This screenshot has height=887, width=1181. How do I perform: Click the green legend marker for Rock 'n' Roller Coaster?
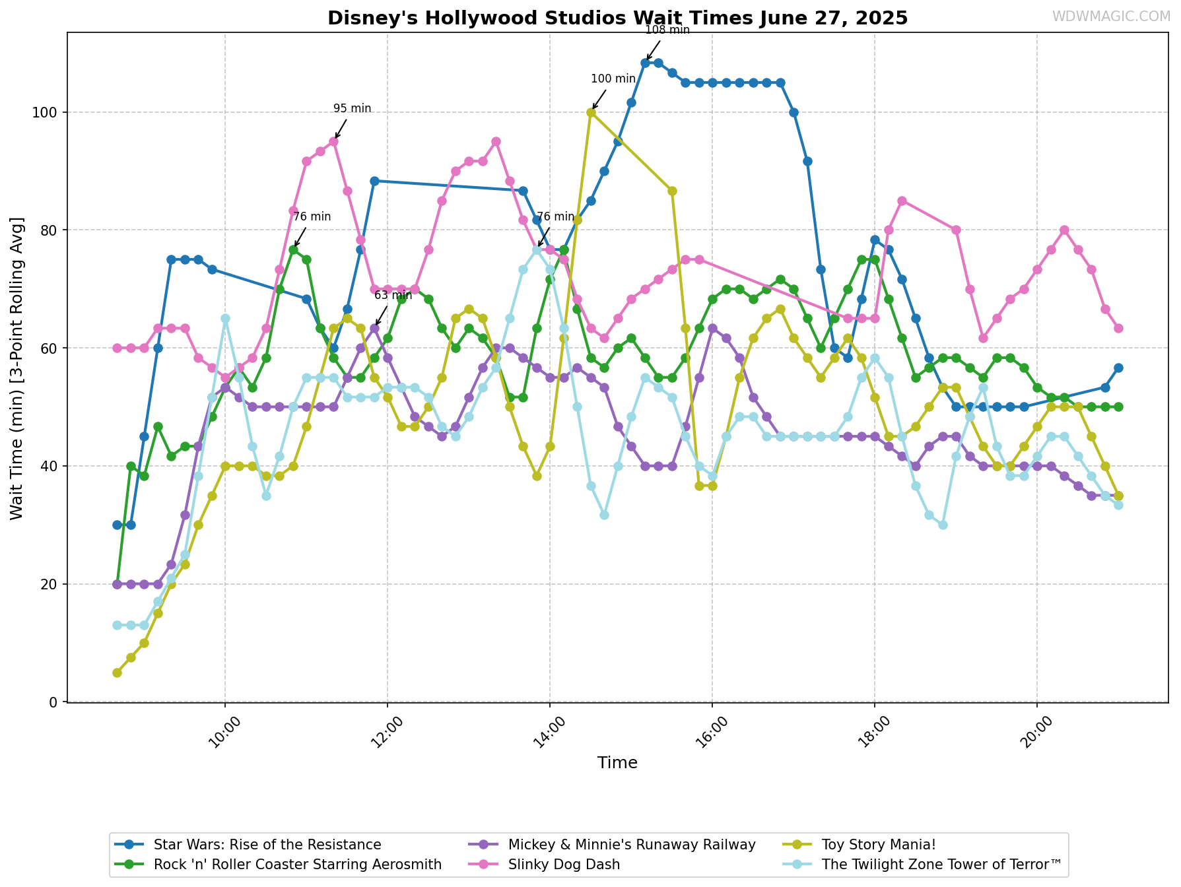tap(129, 865)
